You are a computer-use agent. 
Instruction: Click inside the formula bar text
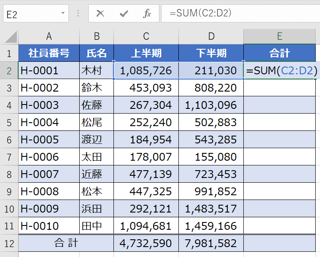pyautogui.click(x=238, y=13)
